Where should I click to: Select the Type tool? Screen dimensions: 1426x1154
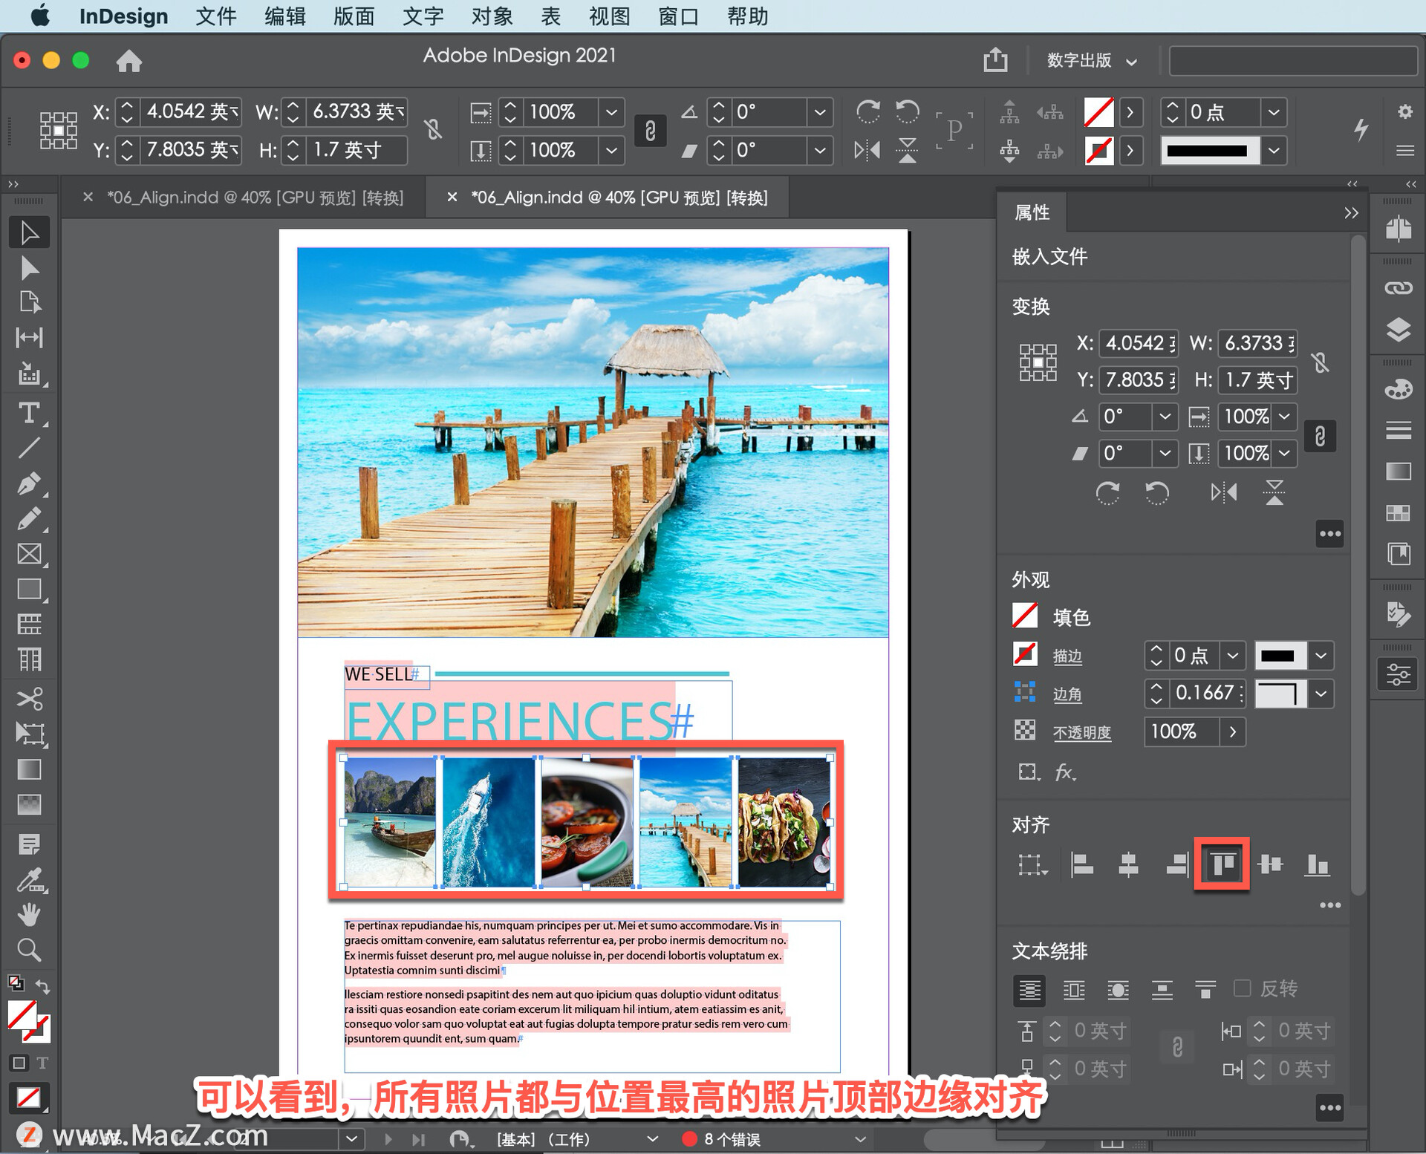tap(29, 412)
